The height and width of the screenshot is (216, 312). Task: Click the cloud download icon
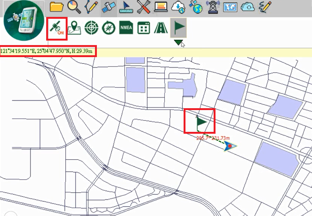tap(178, 6)
